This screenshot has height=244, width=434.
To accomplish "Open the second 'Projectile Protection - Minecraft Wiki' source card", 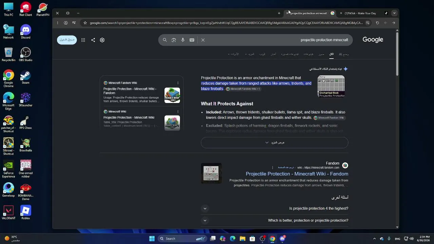I will click(x=129, y=118).
